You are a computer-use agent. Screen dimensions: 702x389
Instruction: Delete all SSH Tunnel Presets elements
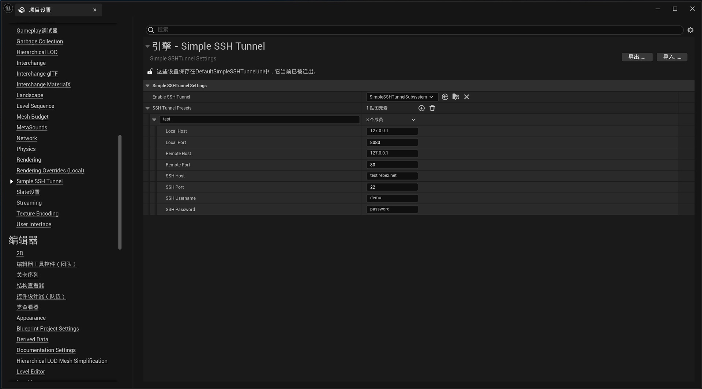click(x=432, y=108)
